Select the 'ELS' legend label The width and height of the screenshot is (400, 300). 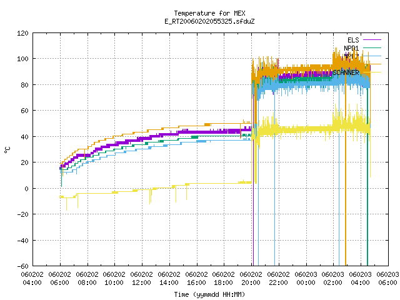(x=353, y=40)
